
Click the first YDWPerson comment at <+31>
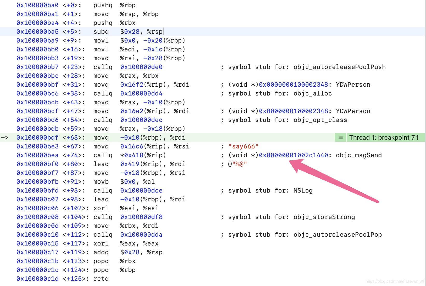click(295, 85)
